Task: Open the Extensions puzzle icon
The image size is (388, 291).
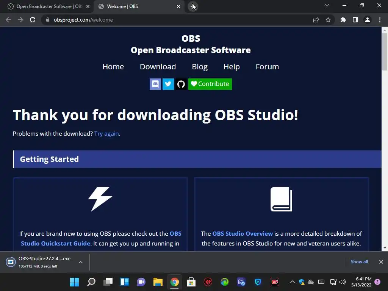Action: [343, 20]
